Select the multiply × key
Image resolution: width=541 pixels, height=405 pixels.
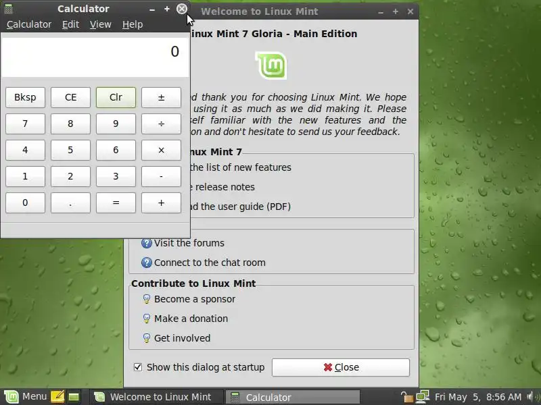[x=161, y=150]
